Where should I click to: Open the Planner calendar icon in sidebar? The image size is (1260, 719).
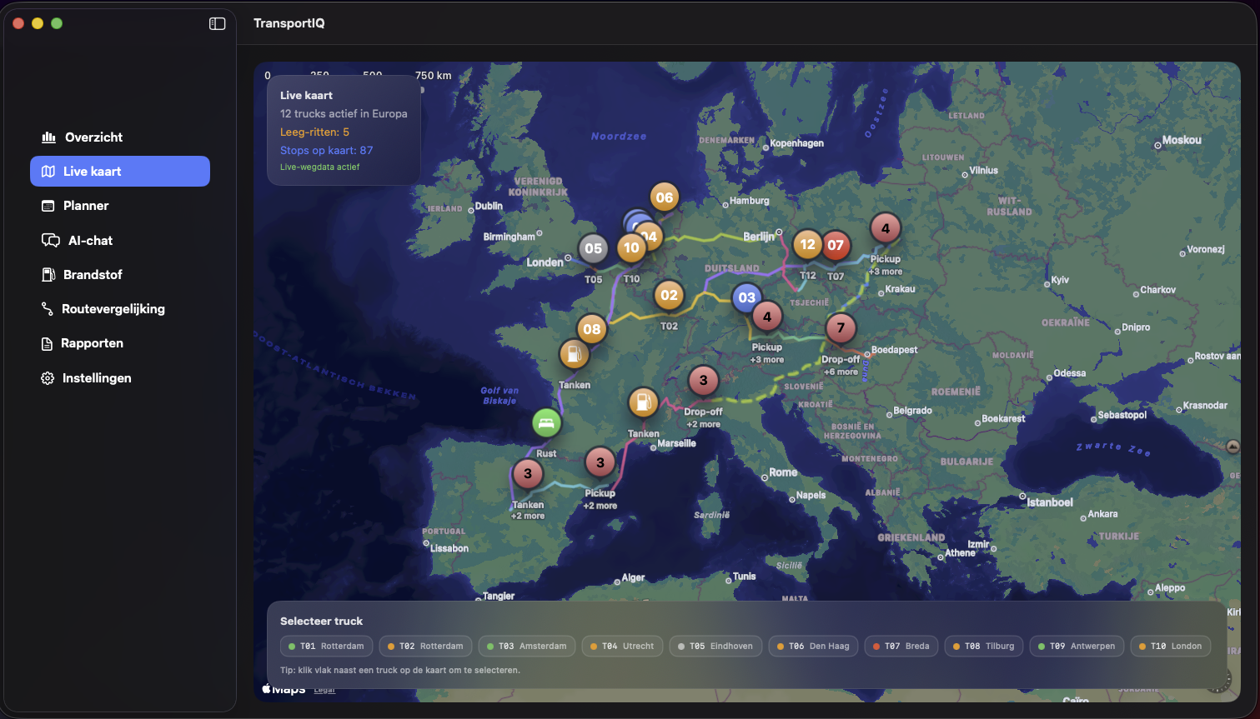click(x=47, y=205)
